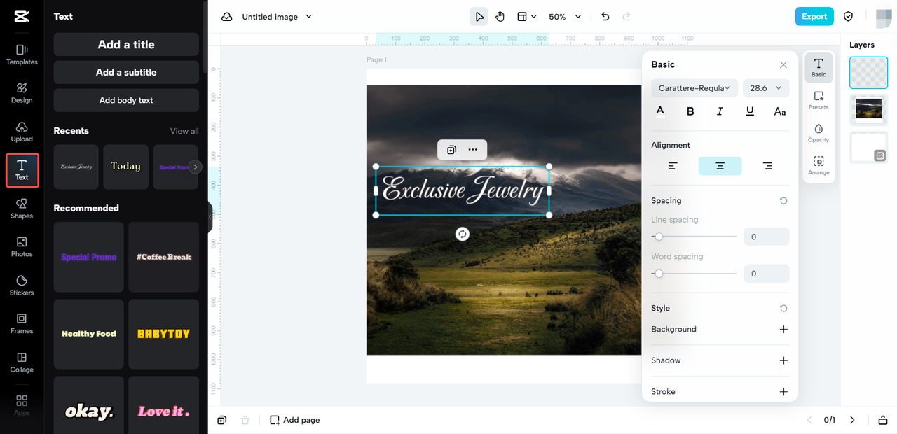Viewport: 897px width, 434px height.
Task: Click the shield icon next to Export
Action: [x=848, y=17]
